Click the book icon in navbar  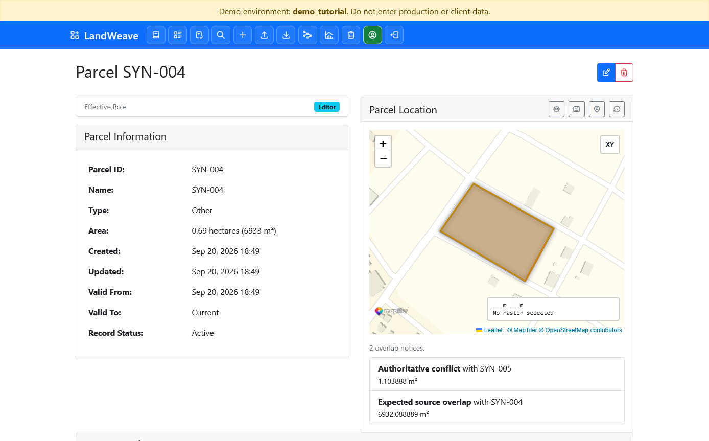(156, 35)
